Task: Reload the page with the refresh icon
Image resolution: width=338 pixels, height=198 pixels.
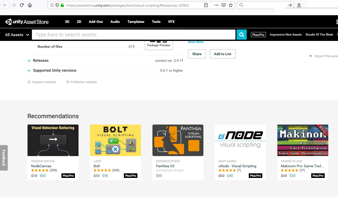Action: coord(22,5)
